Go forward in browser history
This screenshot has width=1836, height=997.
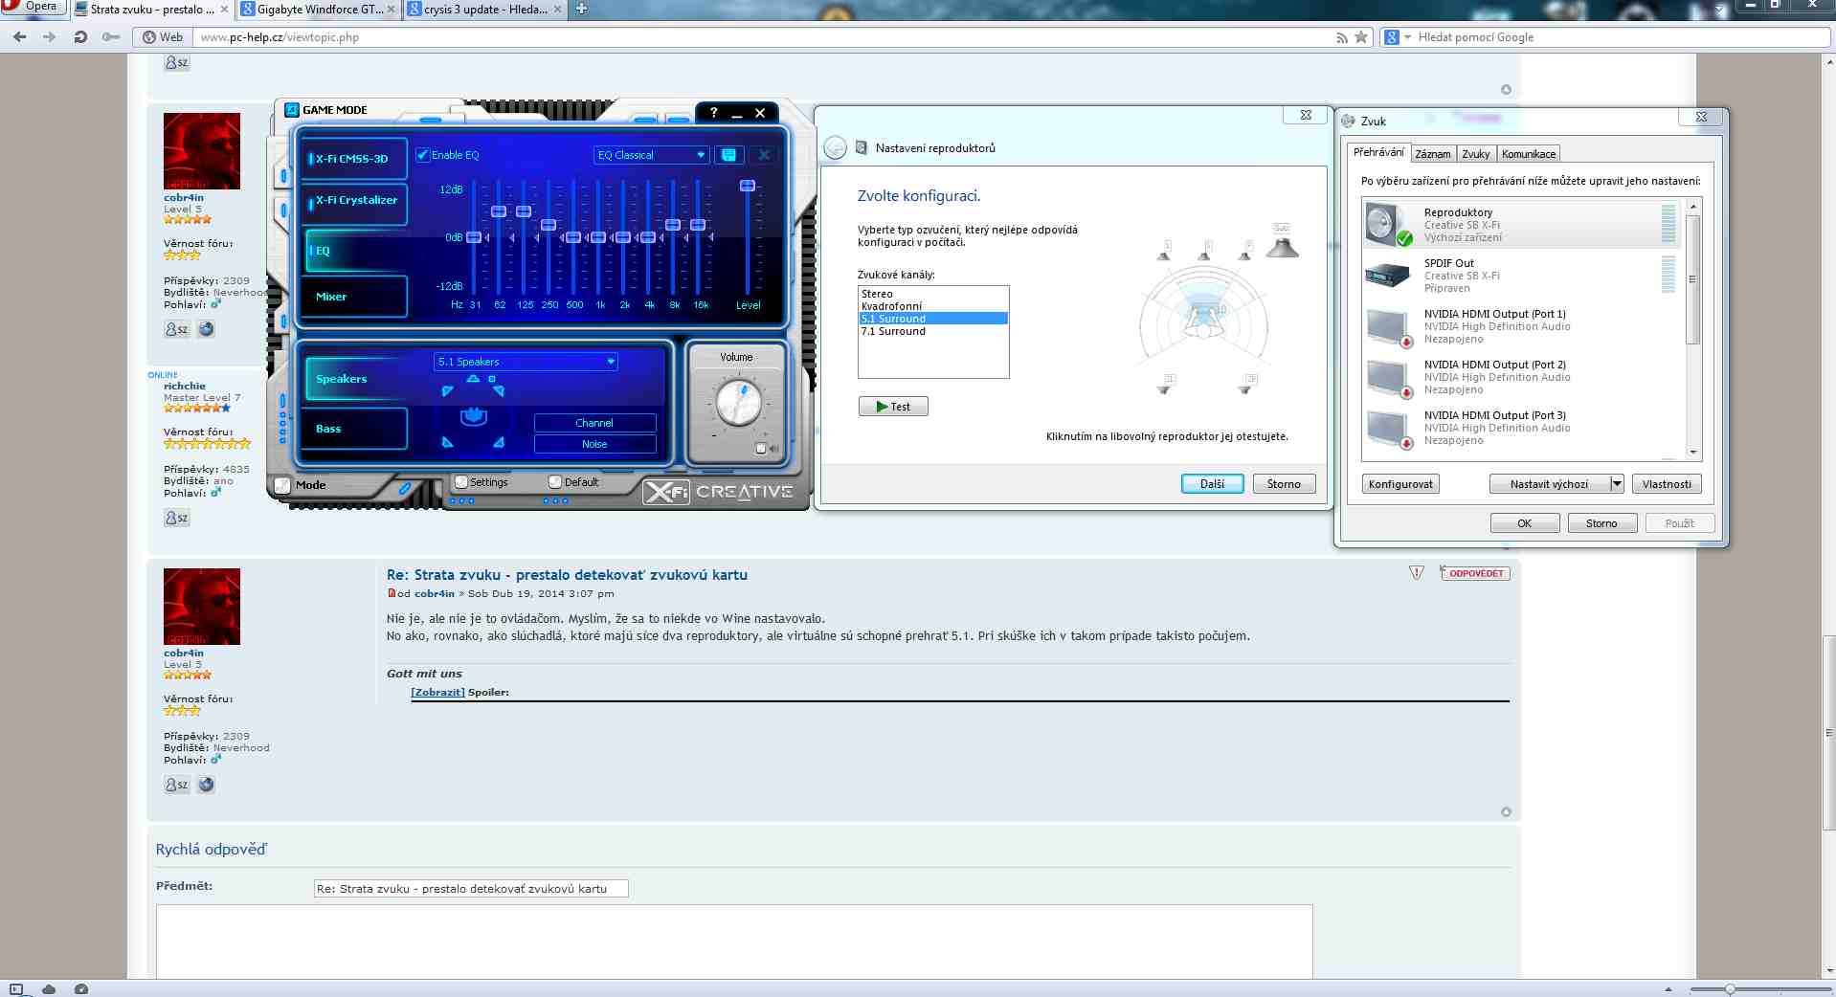50,37
